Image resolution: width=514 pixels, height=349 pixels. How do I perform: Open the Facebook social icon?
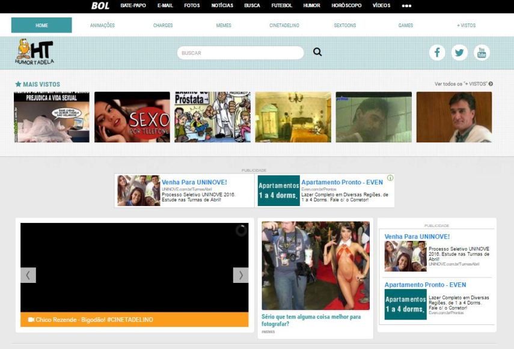437,53
